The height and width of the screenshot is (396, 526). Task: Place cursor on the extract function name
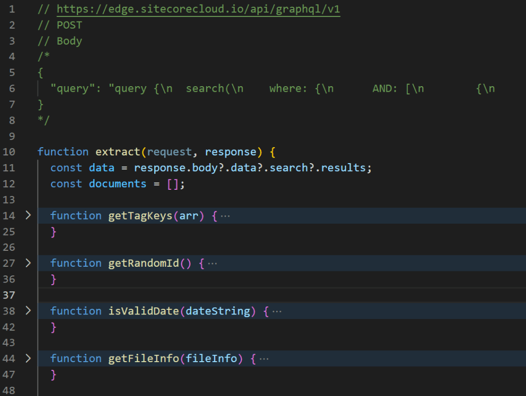pos(118,152)
